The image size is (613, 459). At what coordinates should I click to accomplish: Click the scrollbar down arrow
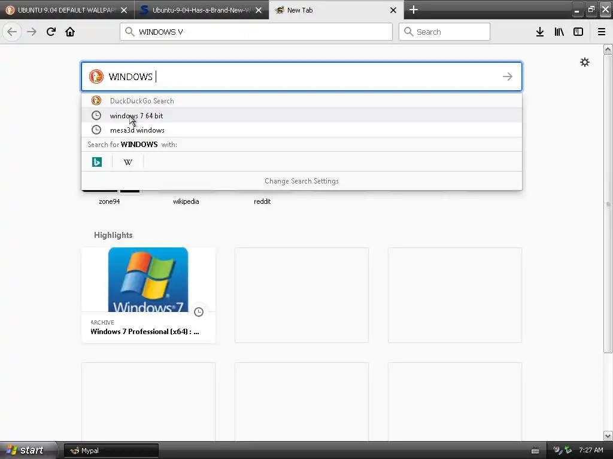608,436
